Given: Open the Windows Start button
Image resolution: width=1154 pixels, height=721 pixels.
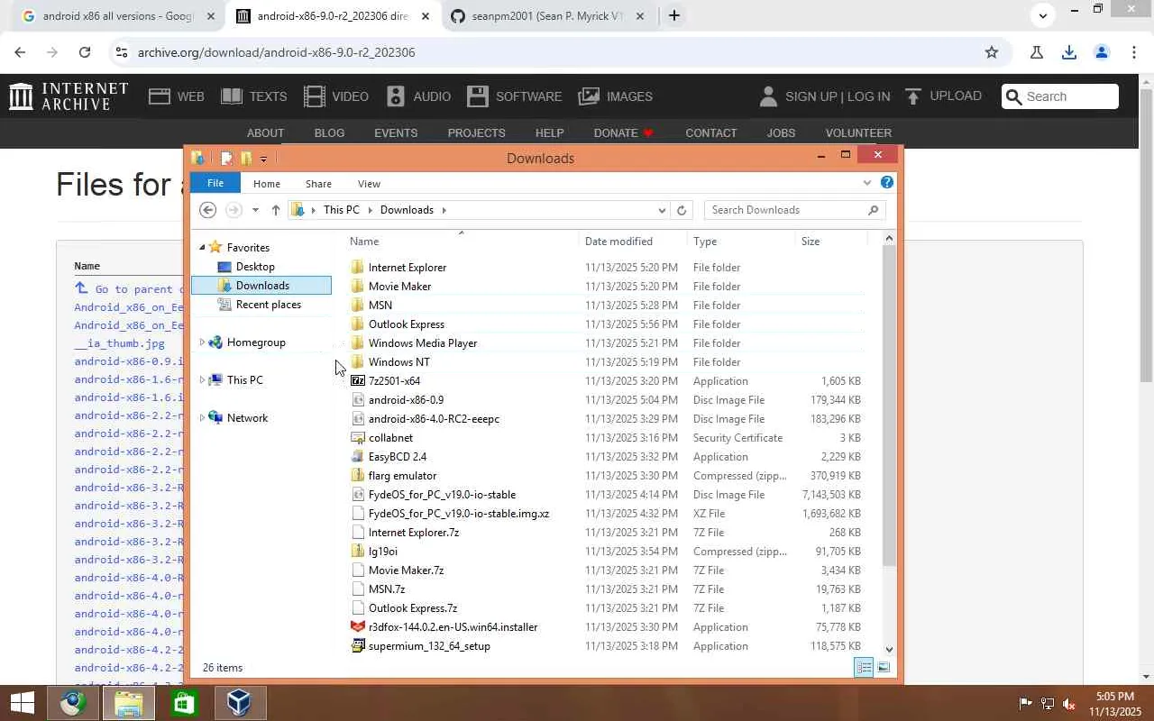Looking at the screenshot, I should (x=22, y=703).
